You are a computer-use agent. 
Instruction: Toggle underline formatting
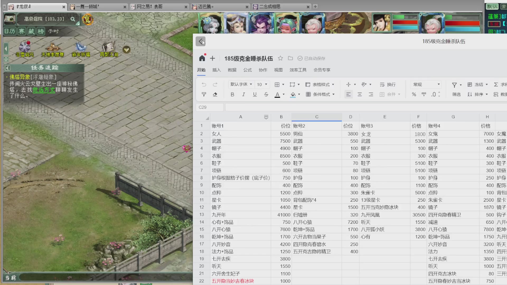tap(255, 94)
